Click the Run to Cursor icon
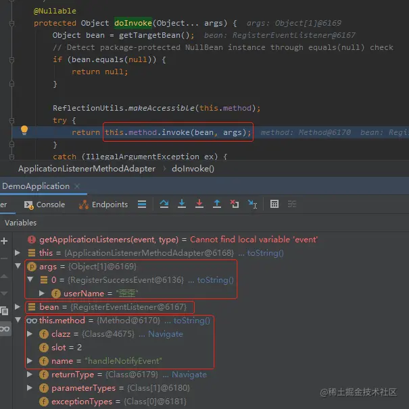 [x=252, y=204]
